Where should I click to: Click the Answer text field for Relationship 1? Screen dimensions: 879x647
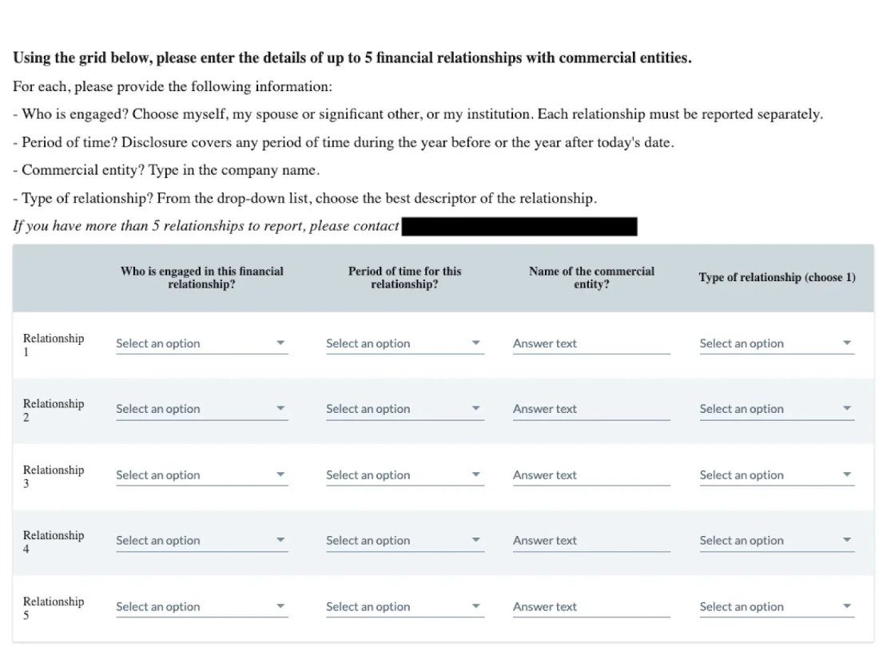pyautogui.click(x=591, y=343)
